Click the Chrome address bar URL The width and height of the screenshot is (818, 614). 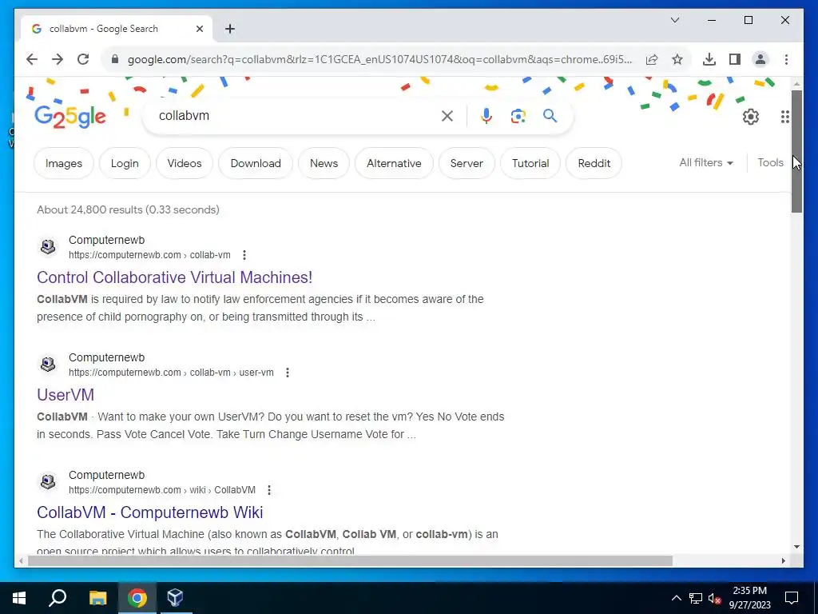point(379,59)
